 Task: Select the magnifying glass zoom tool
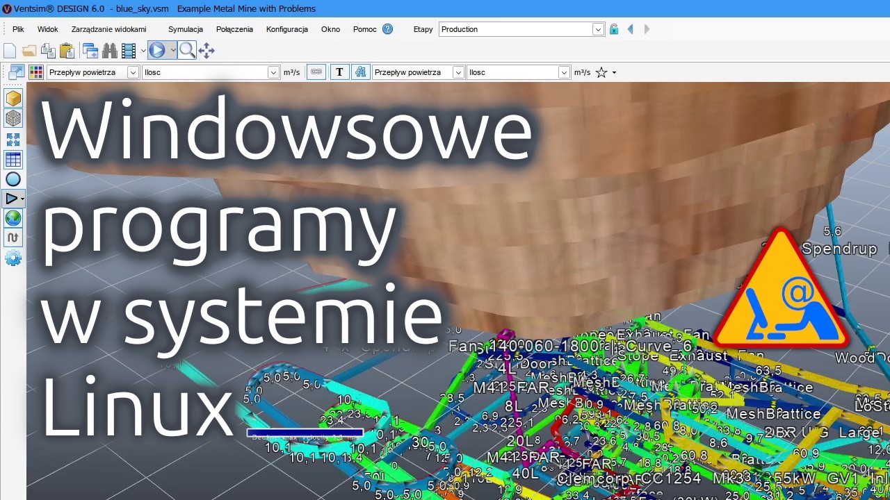pos(186,51)
